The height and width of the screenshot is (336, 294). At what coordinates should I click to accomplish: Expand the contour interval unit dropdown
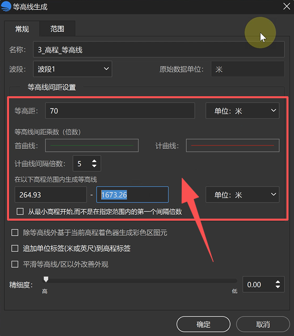(242, 111)
